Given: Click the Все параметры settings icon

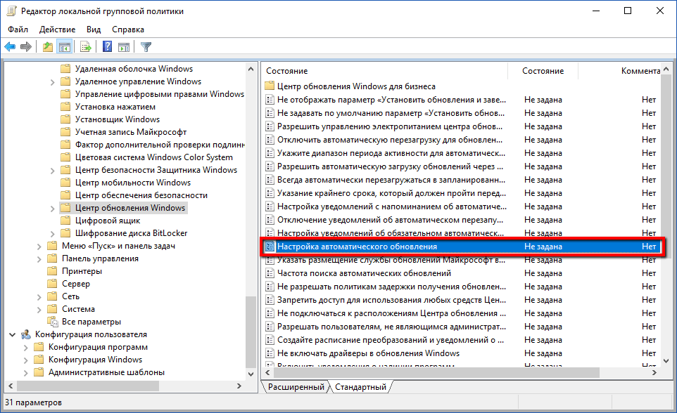Looking at the screenshot, I should 53,322.
